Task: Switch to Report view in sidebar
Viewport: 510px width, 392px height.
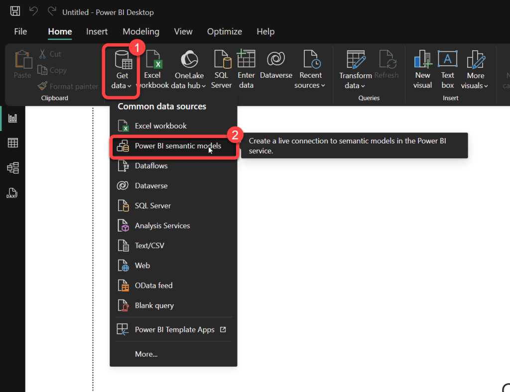Action: [x=12, y=118]
